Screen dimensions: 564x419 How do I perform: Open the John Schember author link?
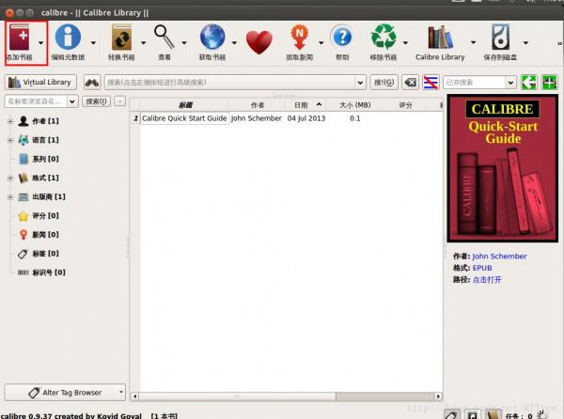pyautogui.click(x=499, y=256)
